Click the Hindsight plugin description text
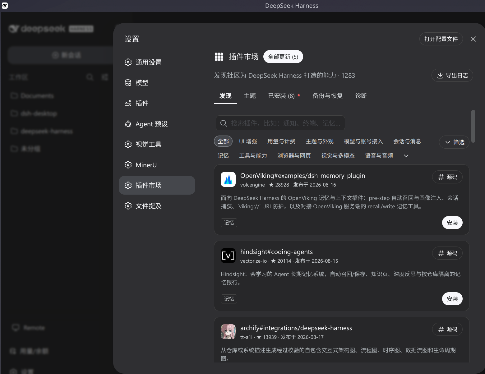The height and width of the screenshot is (374, 485). (341, 278)
